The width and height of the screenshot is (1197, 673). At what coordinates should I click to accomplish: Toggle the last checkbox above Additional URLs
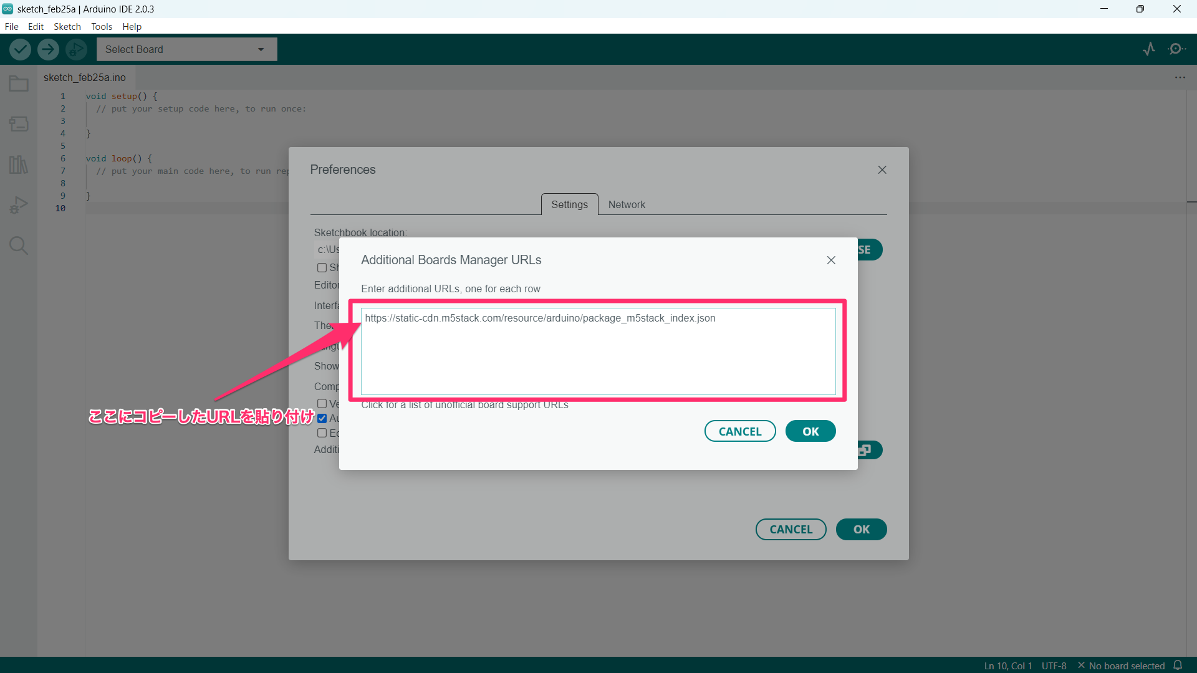tap(322, 433)
